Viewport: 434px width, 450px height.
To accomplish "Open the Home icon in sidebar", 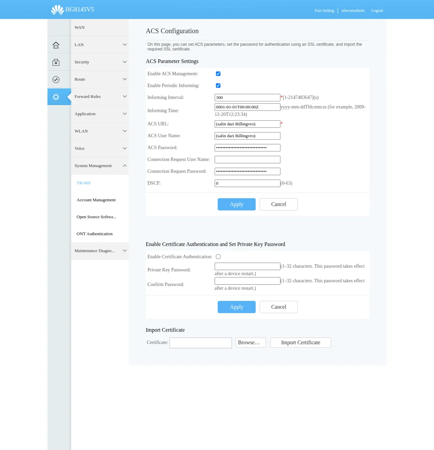I will point(56,45).
